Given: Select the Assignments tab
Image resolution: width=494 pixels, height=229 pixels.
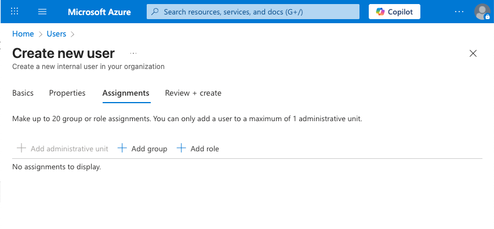Looking at the screenshot, I should 126,93.
